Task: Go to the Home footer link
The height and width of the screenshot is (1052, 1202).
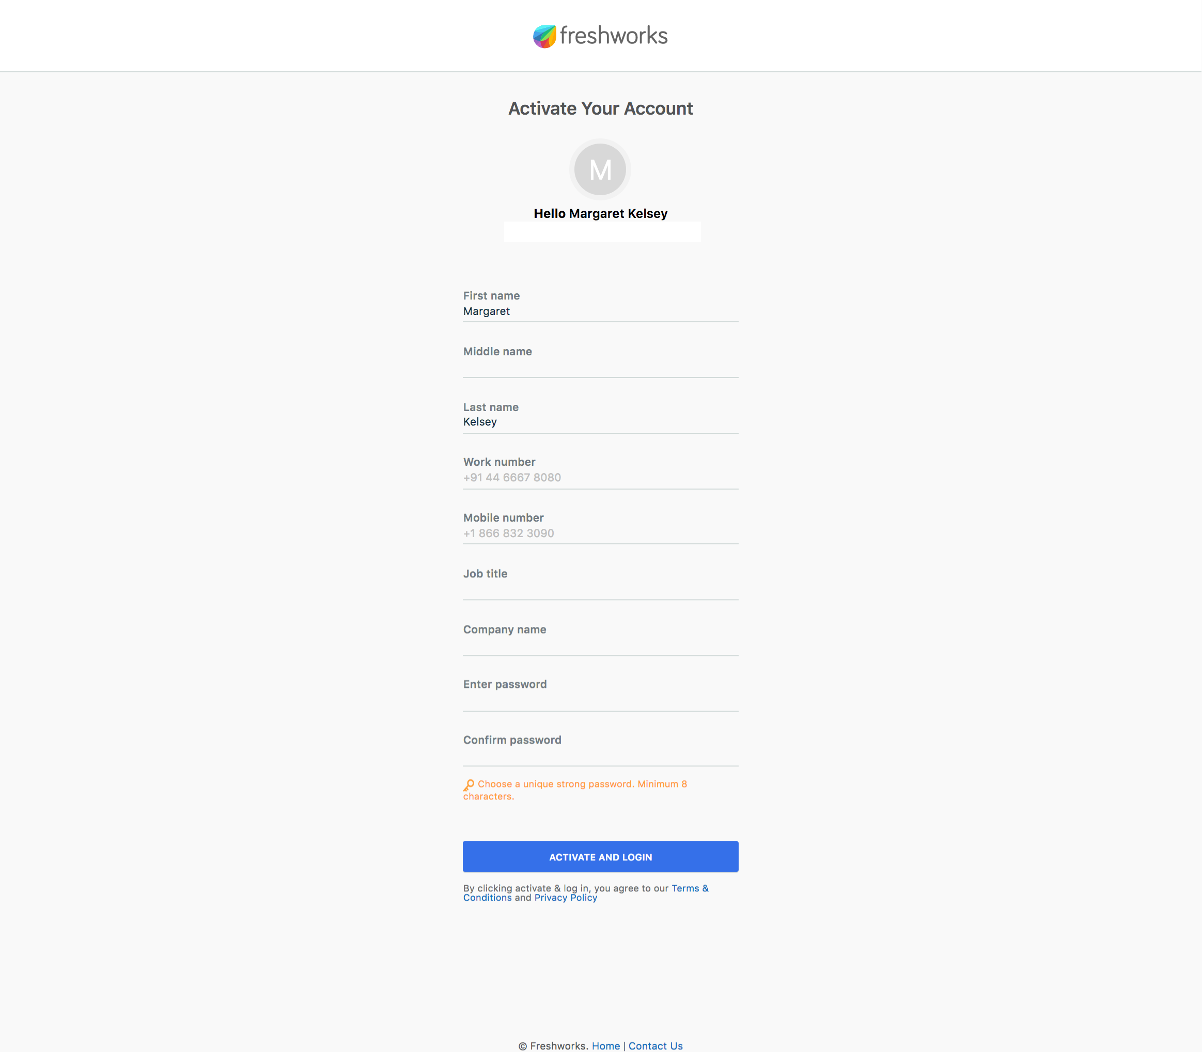Action: (605, 1045)
